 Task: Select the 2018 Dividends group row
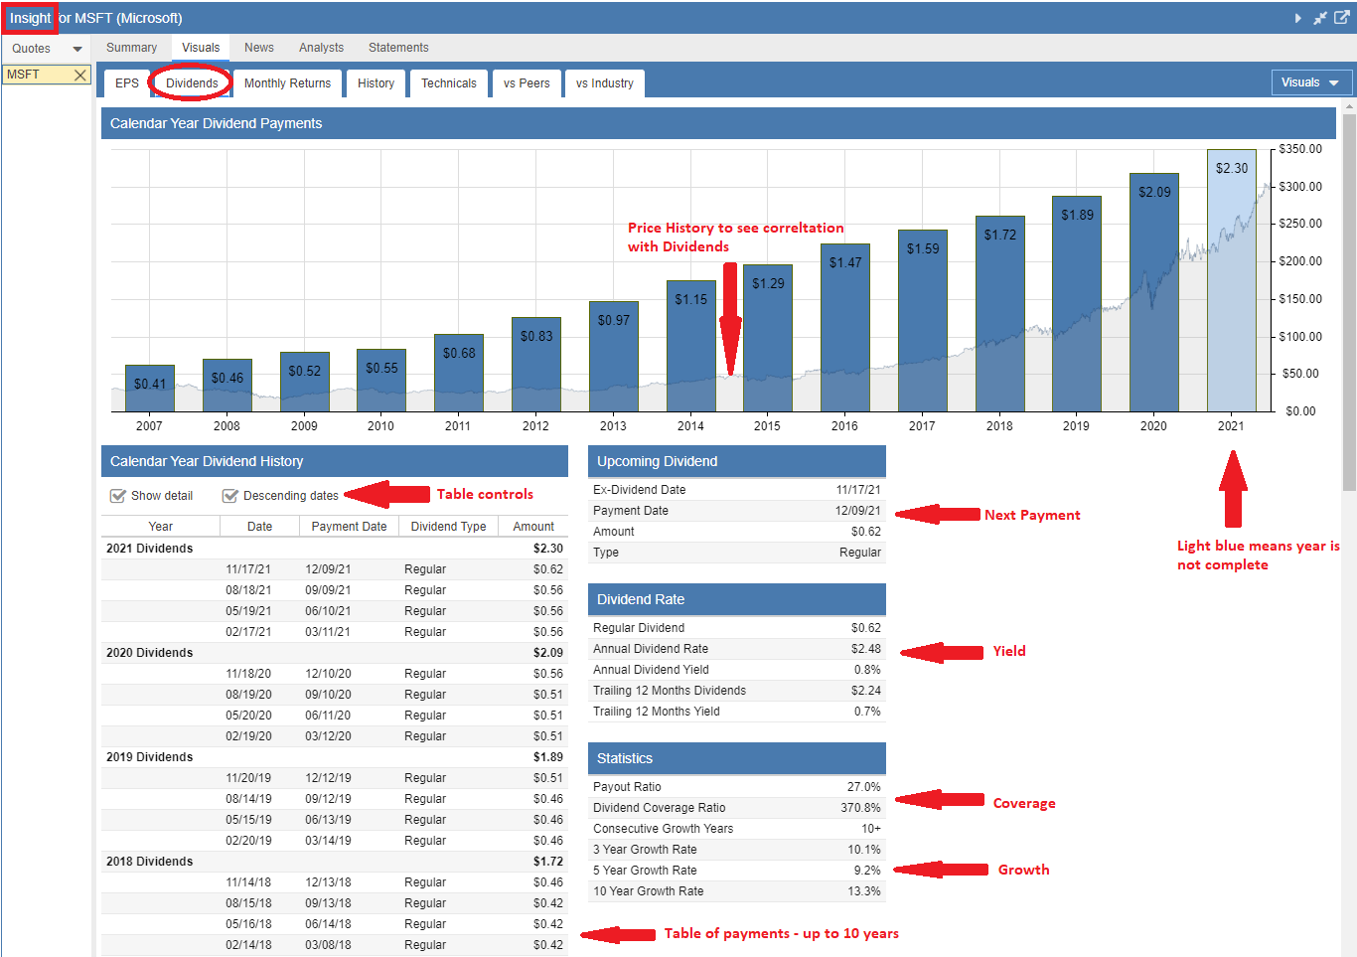point(335,862)
